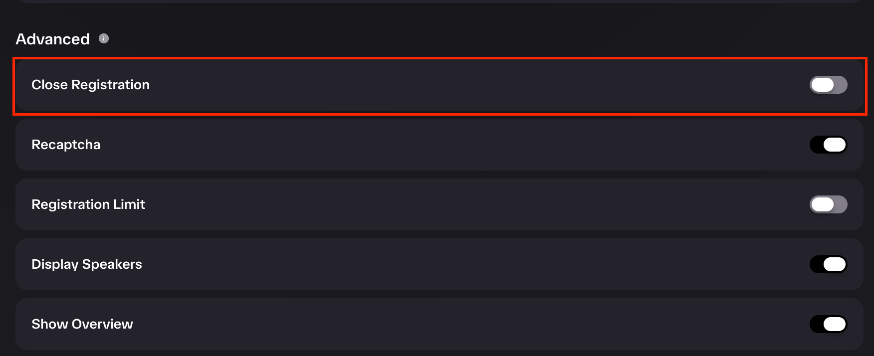Click the Close Registration label text
Viewport: 874px width, 356px height.
pyautogui.click(x=90, y=85)
